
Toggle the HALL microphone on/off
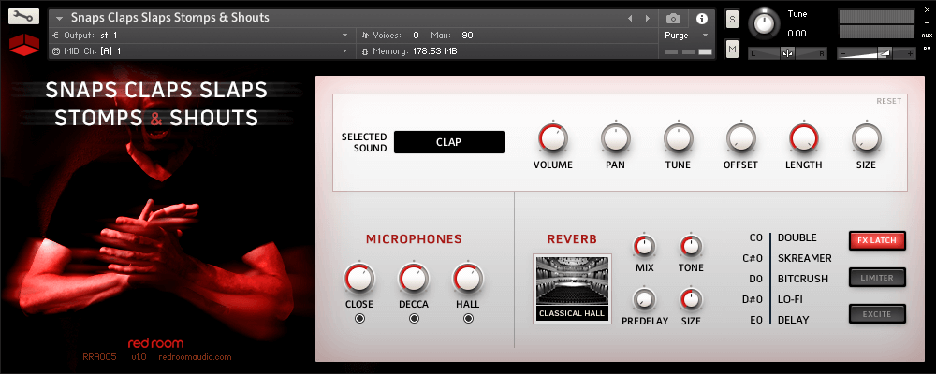(468, 319)
